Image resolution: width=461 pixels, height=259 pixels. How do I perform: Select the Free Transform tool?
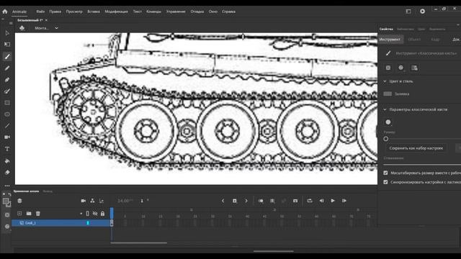coord(7,45)
